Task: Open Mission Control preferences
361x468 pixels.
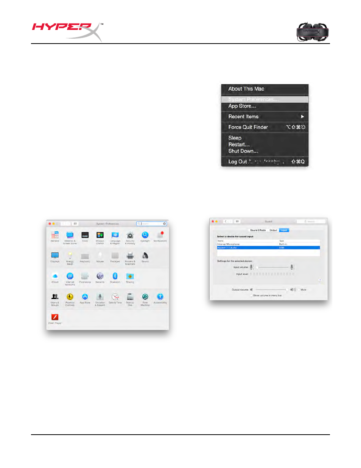Action: pos(100,238)
